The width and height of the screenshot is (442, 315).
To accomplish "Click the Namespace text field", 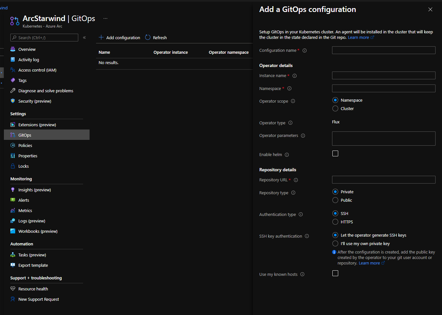I will [x=383, y=88].
